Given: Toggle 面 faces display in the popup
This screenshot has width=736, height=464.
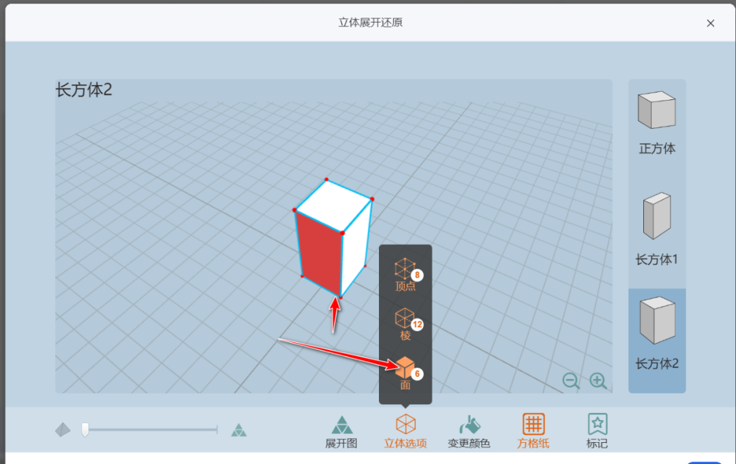Looking at the screenshot, I should tap(405, 367).
